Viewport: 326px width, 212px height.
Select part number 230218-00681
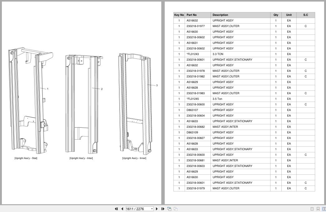point(195,160)
